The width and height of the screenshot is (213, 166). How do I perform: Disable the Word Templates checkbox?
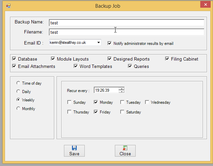76,66
